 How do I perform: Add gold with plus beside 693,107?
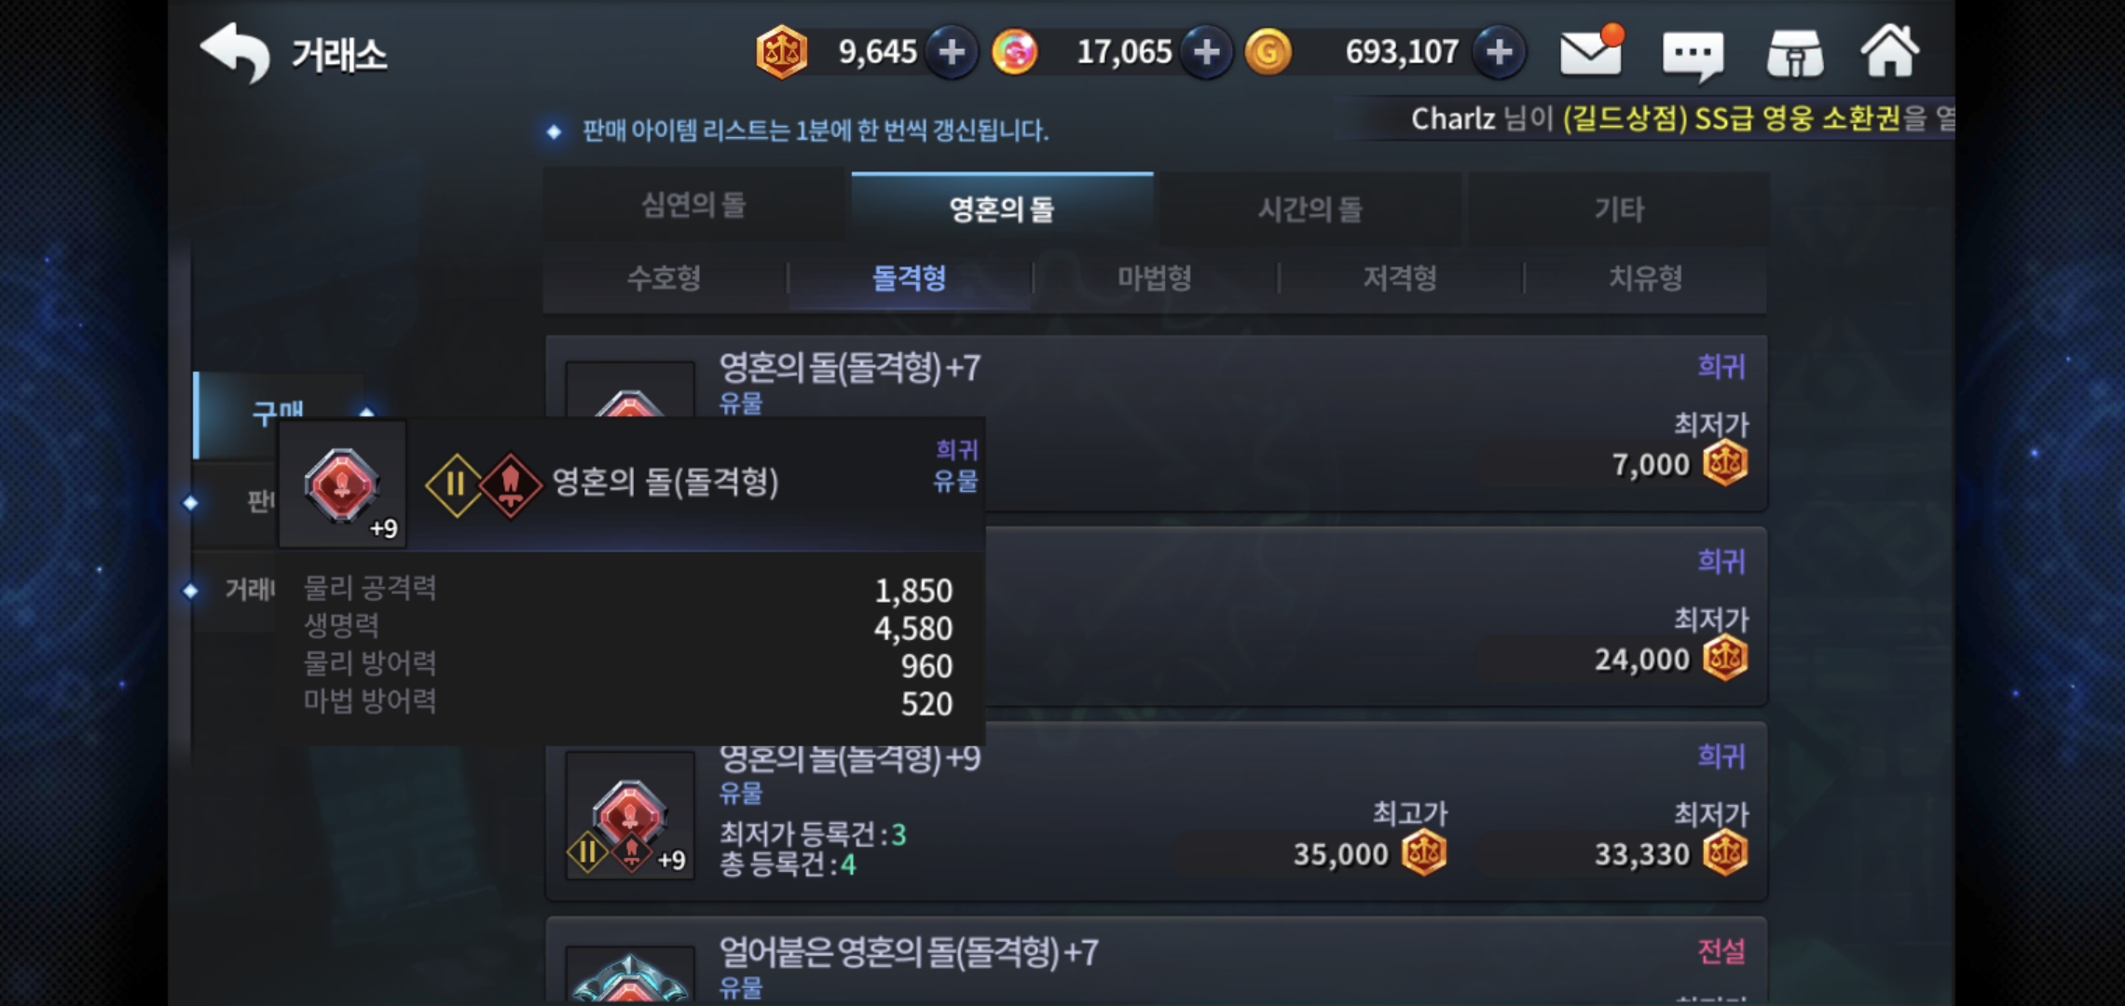pyautogui.click(x=1499, y=52)
